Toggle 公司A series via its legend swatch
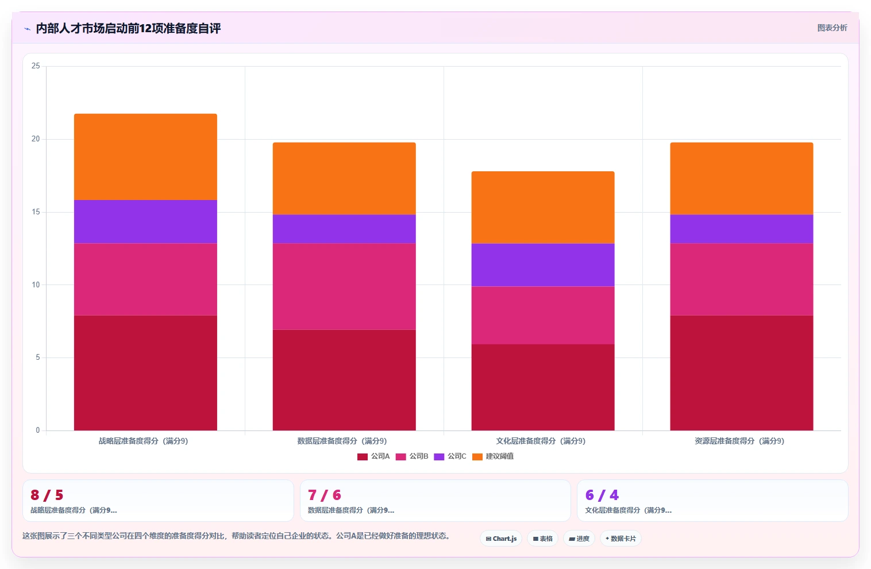This screenshot has width=871, height=569. (x=363, y=457)
